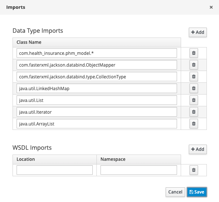Edit the com.health_insurance.phm_model.* class name field

click(x=97, y=53)
